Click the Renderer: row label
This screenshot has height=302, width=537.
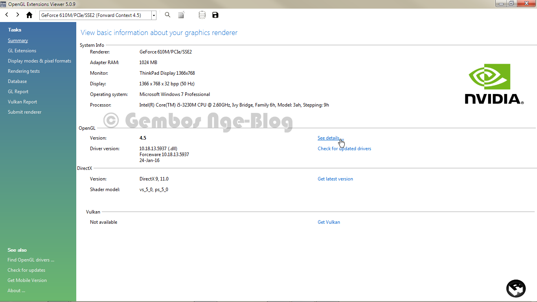pos(100,52)
